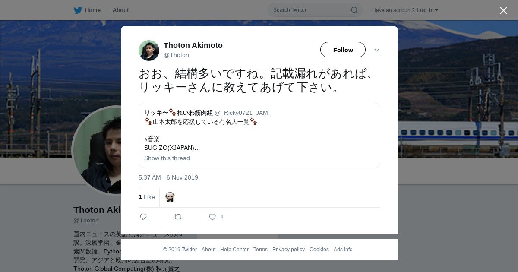Open the Privacy policy footer link
Viewport: 518px width, 272px height.
[288, 250]
